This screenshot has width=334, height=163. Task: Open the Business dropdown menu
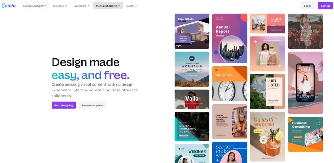pos(60,6)
